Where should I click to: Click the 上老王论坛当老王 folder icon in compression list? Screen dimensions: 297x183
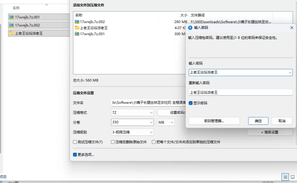pyautogui.click(x=77, y=28)
